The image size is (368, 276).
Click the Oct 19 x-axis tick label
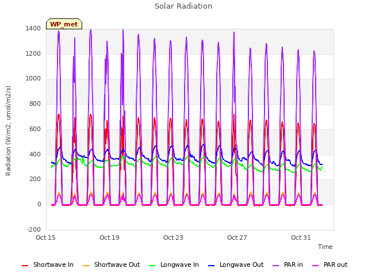109,237
